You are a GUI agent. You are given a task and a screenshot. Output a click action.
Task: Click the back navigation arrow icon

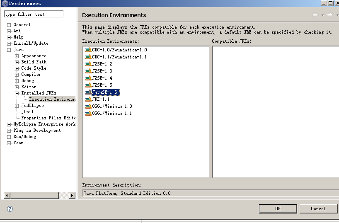(315, 15)
